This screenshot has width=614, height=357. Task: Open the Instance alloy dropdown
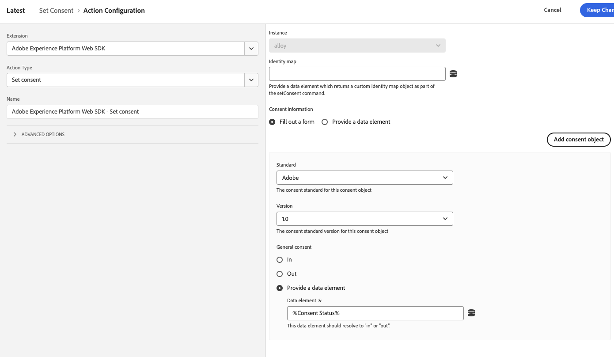[x=357, y=46]
